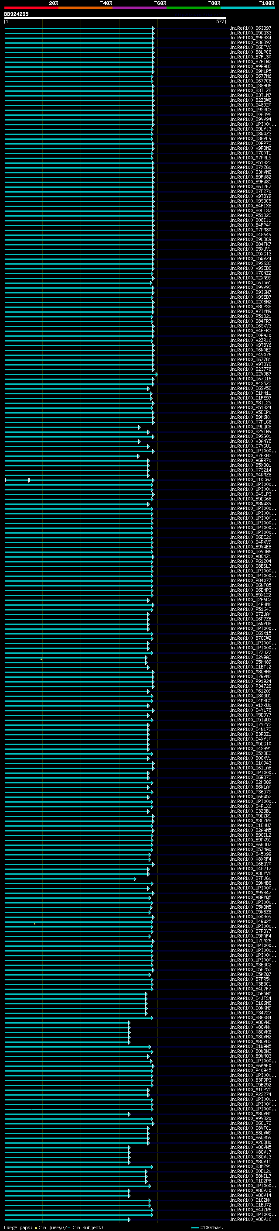Choose hit UniRef100_B4JZR6

pos(250,1210)
